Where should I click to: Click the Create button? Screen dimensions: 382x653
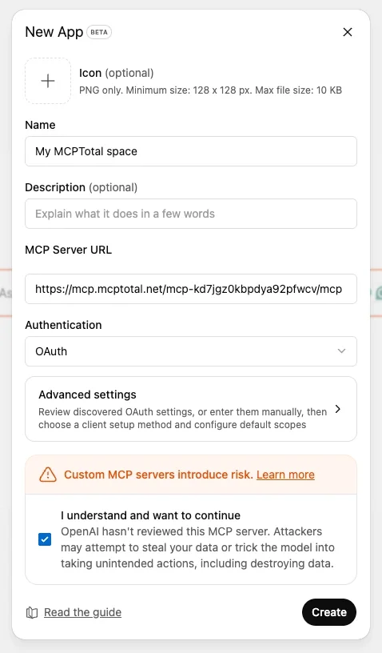tap(329, 612)
